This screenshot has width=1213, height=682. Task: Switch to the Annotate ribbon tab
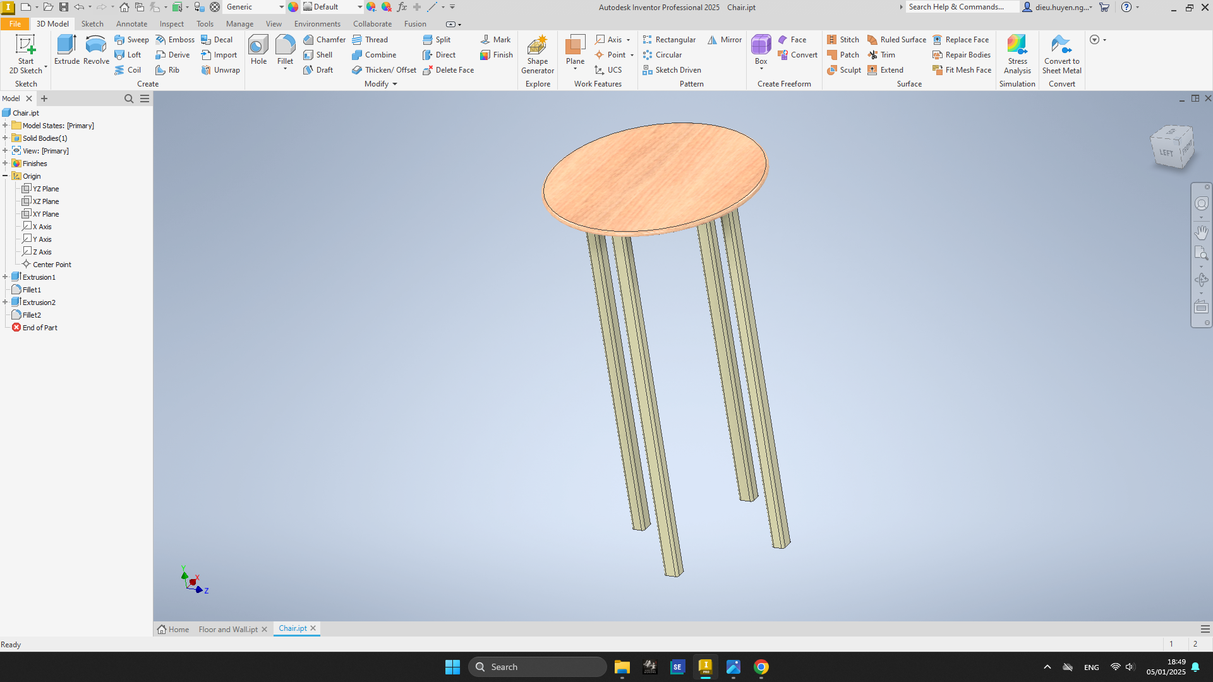click(131, 24)
